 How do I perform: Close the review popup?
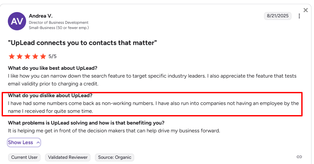tap(306, 10)
